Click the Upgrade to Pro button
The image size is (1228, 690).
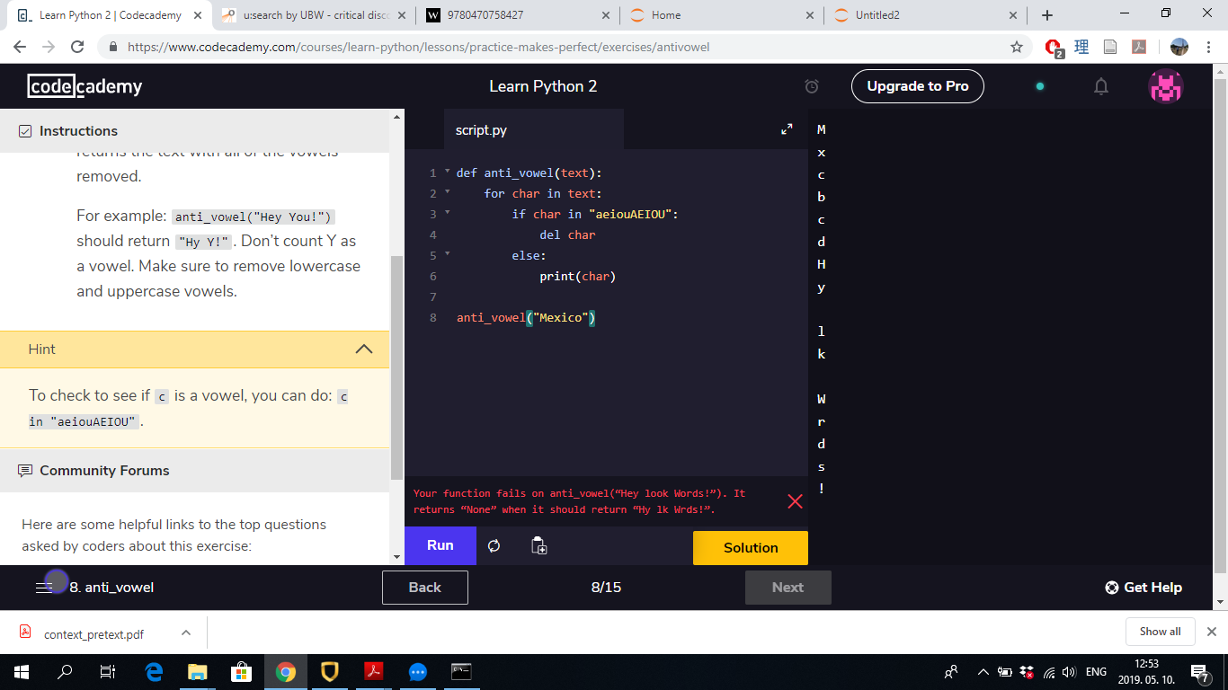[x=918, y=86]
